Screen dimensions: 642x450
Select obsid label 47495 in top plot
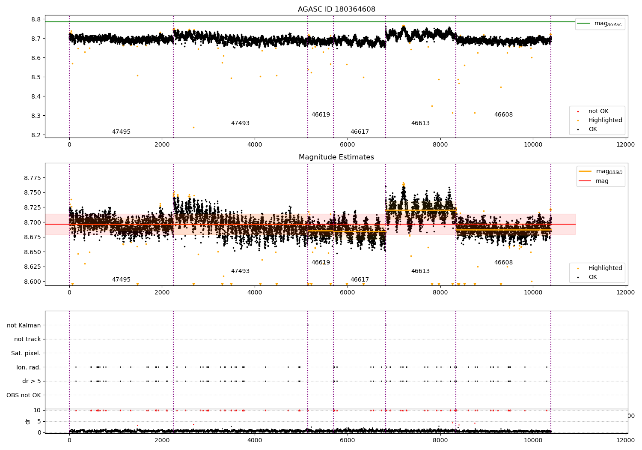point(121,132)
